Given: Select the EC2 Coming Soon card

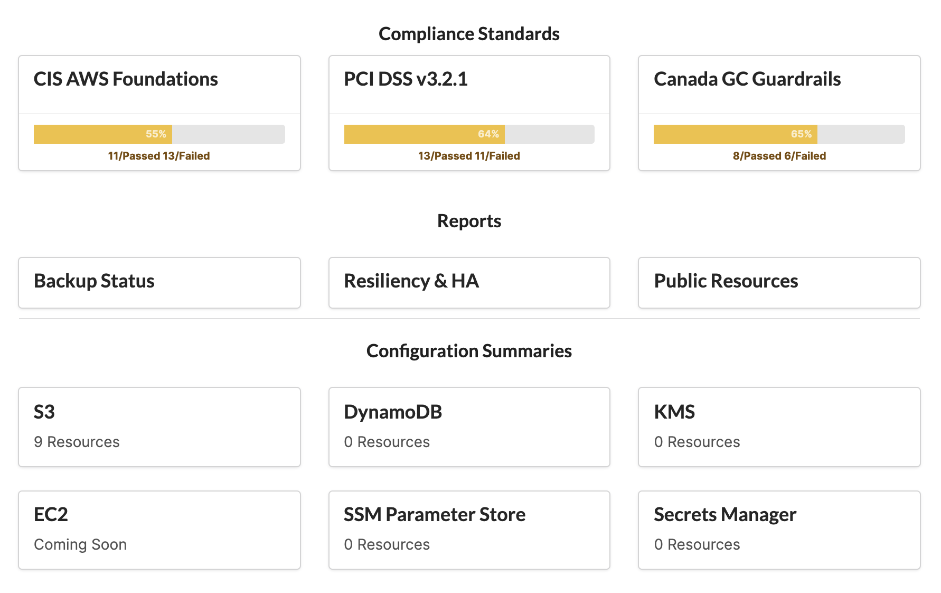Looking at the screenshot, I should (x=159, y=530).
